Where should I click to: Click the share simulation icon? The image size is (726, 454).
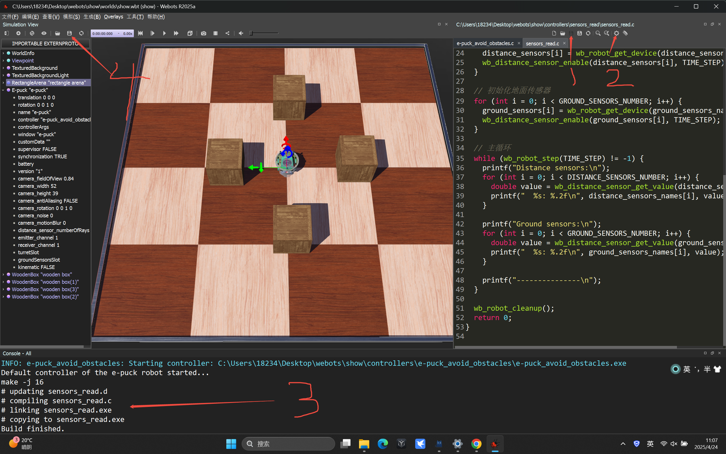click(x=227, y=33)
